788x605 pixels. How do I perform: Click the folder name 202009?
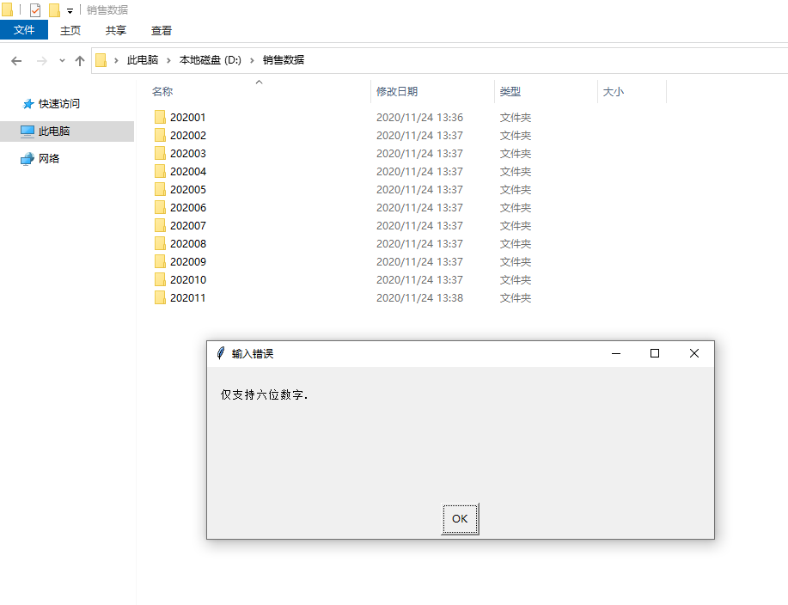[x=188, y=262]
